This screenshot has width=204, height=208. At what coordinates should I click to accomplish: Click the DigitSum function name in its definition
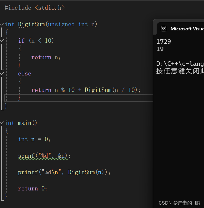click(x=31, y=24)
